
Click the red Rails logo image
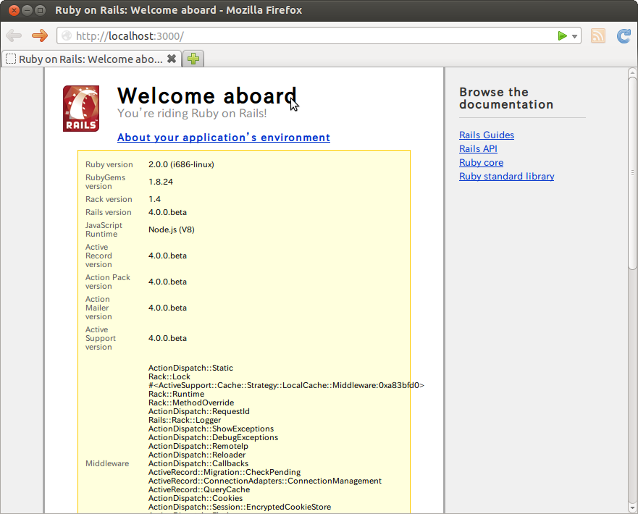pos(81,109)
